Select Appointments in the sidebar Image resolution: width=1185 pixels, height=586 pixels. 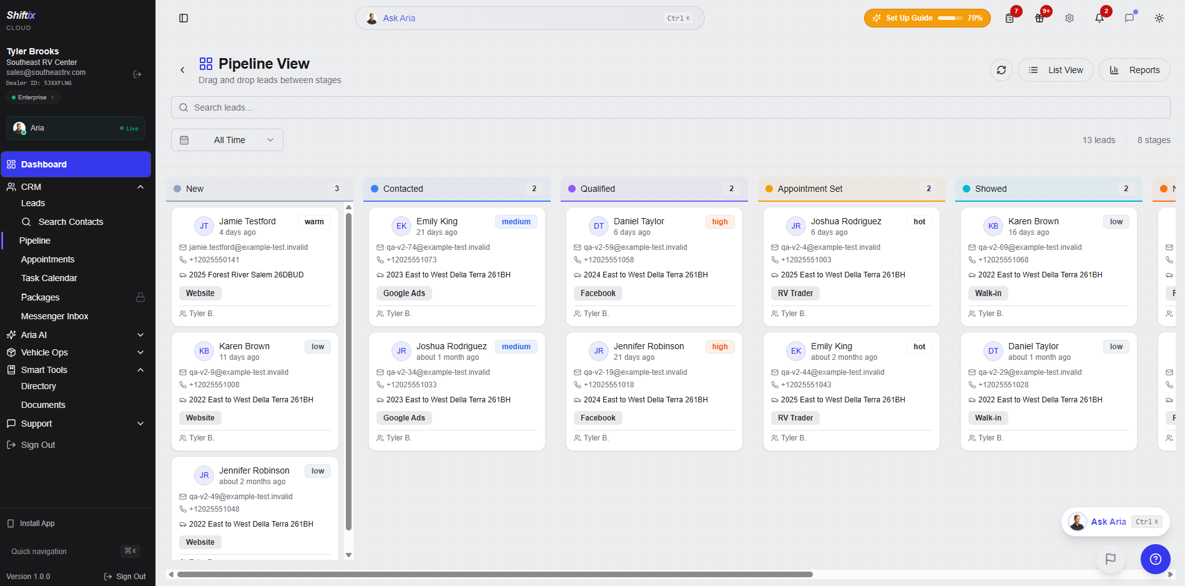[x=47, y=259]
